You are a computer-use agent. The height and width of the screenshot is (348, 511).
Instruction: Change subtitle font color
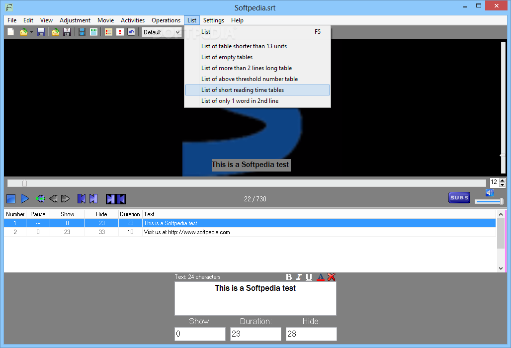[321, 277]
